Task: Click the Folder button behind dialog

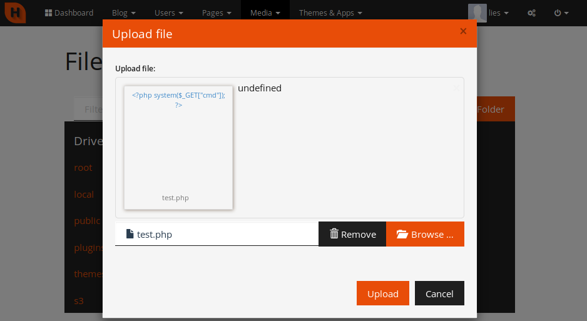Action: pyautogui.click(x=496, y=110)
